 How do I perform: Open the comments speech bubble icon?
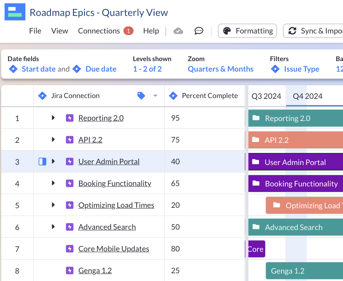pos(199,31)
